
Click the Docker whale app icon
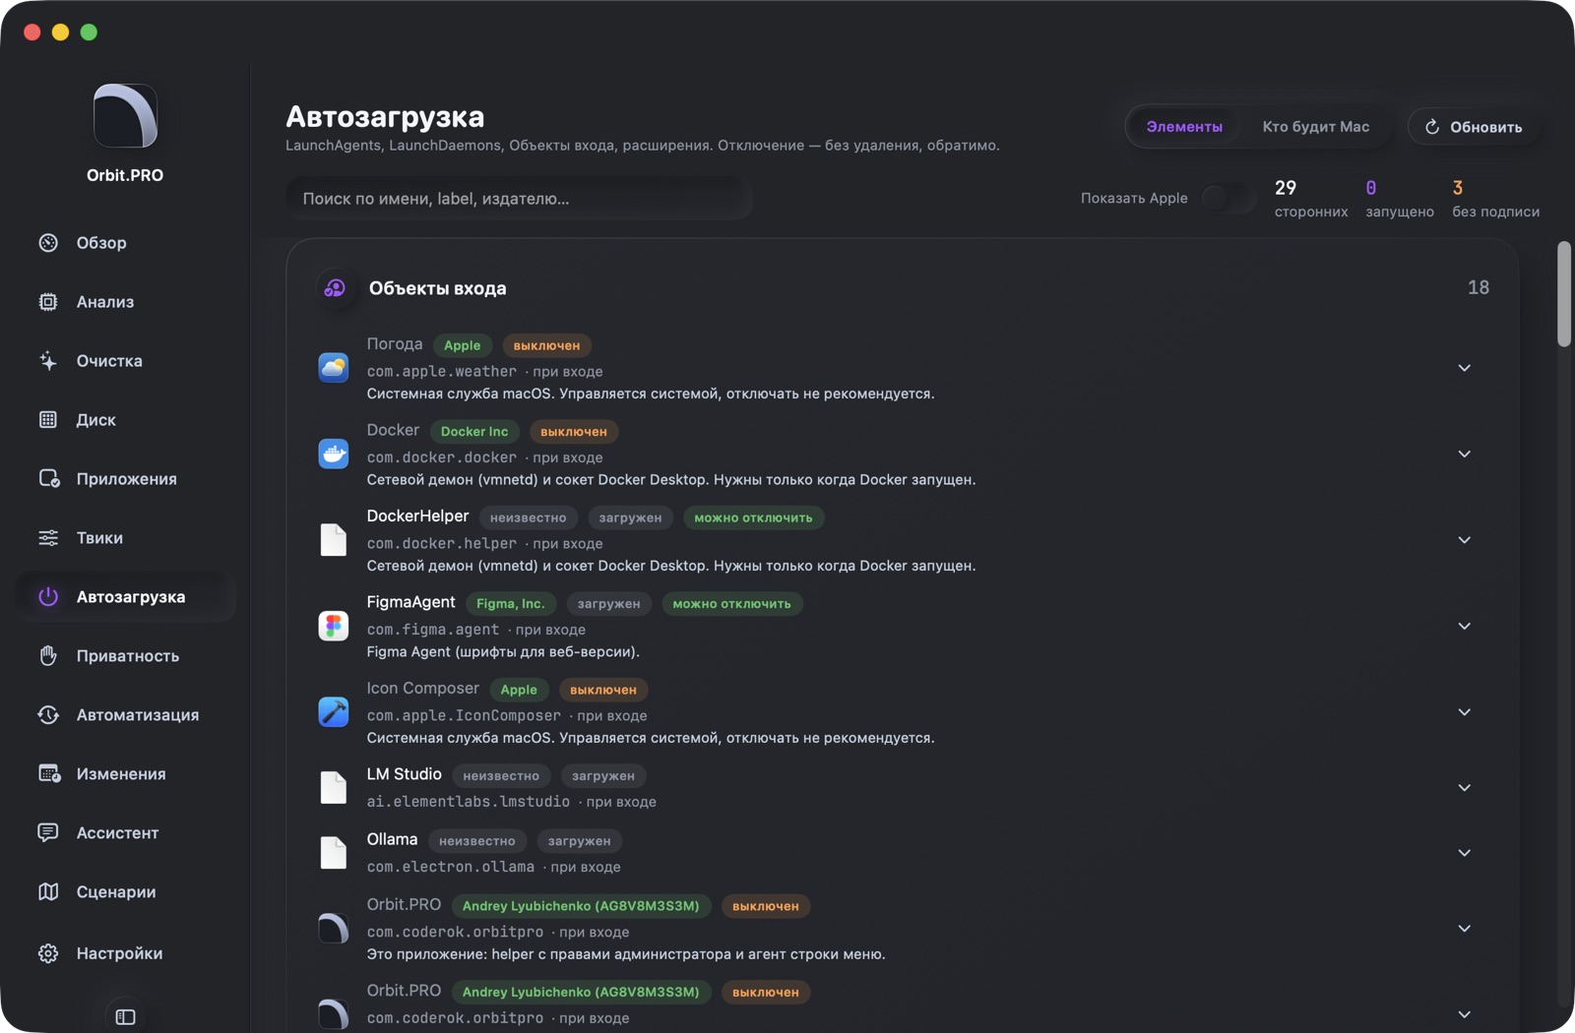[334, 454]
